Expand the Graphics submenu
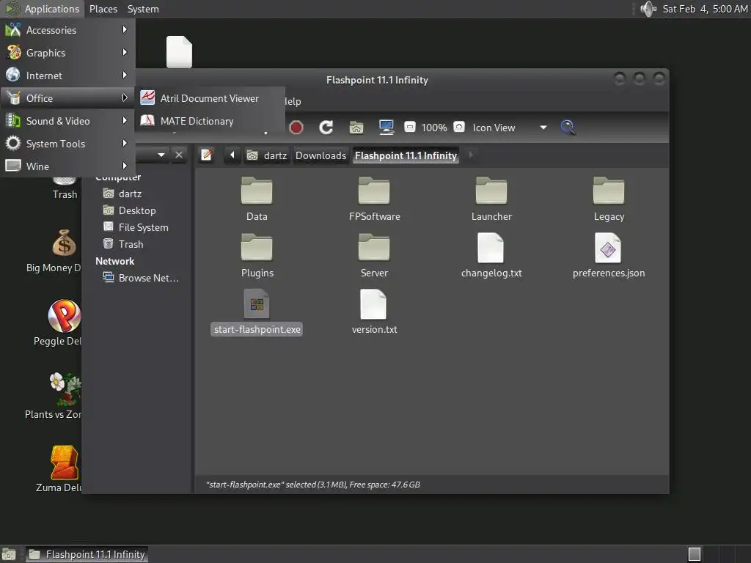 (x=67, y=53)
